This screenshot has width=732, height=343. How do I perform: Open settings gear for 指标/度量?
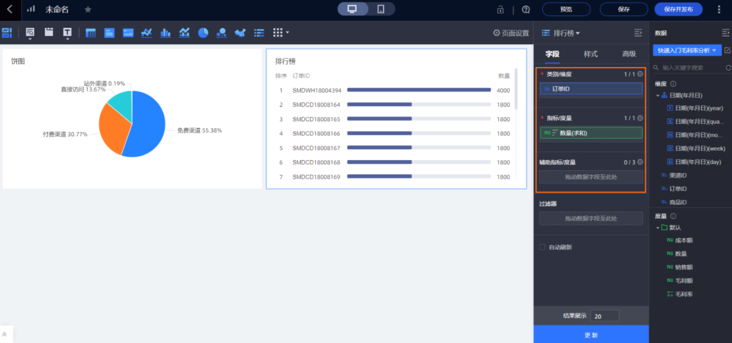(x=640, y=118)
